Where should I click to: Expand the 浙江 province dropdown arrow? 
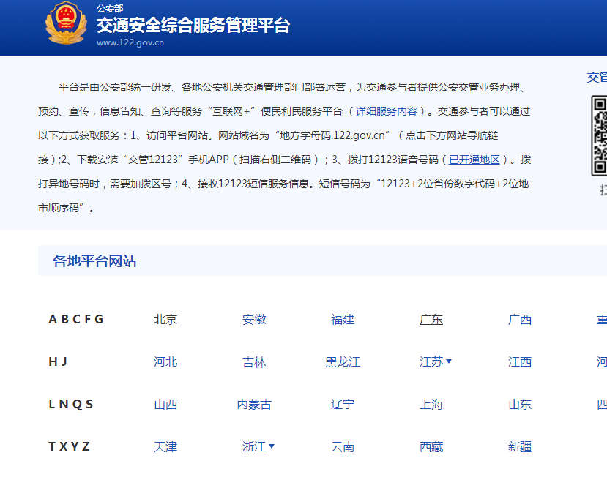point(274,446)
